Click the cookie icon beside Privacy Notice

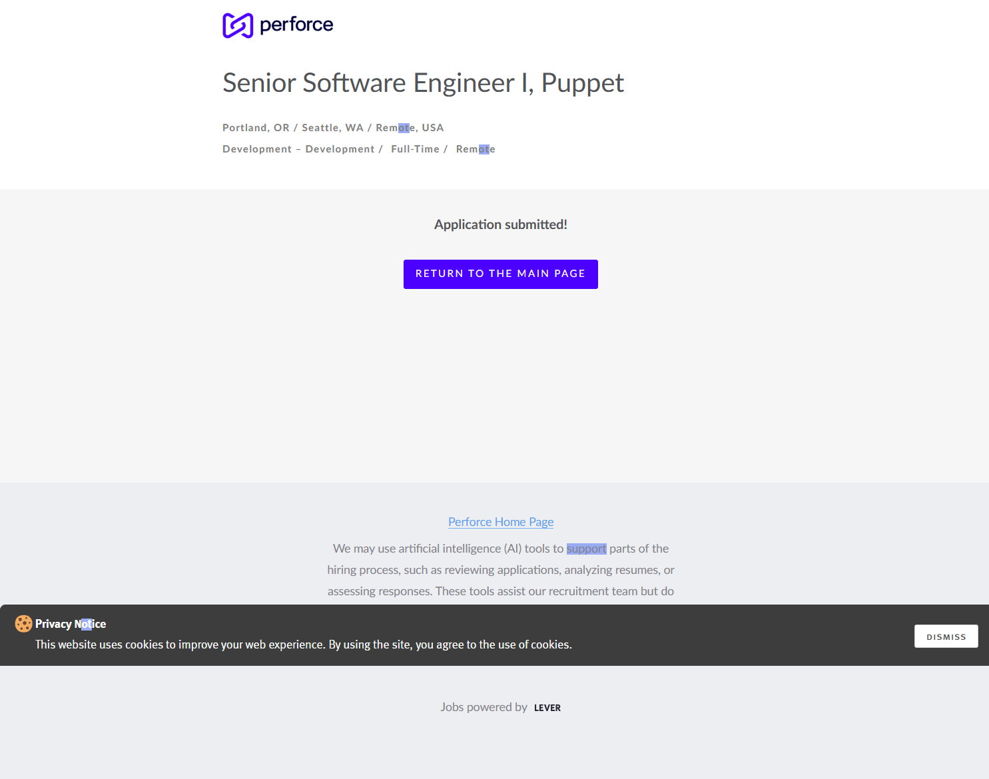(23, 624)
